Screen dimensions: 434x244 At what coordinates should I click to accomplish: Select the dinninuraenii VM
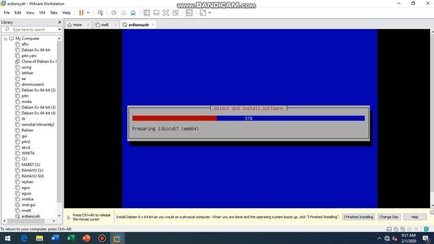point(33,84)
